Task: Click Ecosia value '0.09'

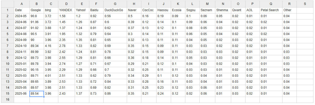Action: tap(178, 16)
